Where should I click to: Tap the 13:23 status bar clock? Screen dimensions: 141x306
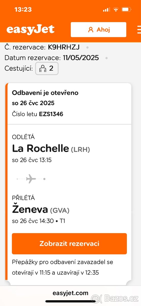(x=23, y=10)
